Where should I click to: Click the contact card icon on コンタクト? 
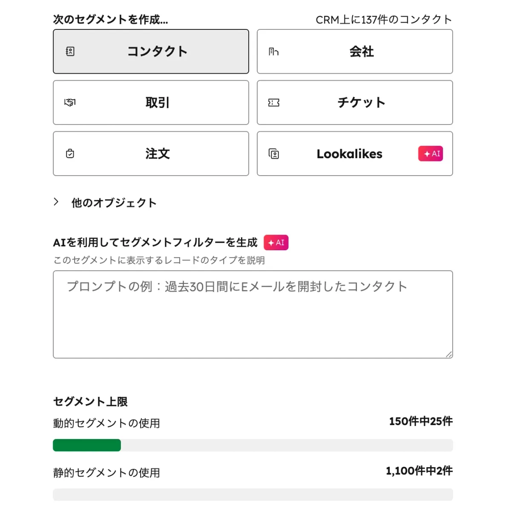point(70,51)
